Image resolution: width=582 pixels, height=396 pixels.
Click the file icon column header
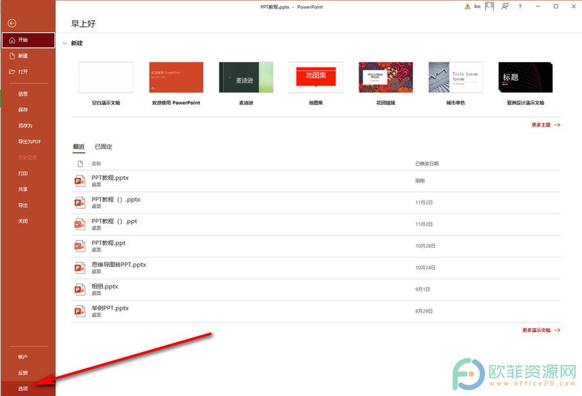[80, 164]
